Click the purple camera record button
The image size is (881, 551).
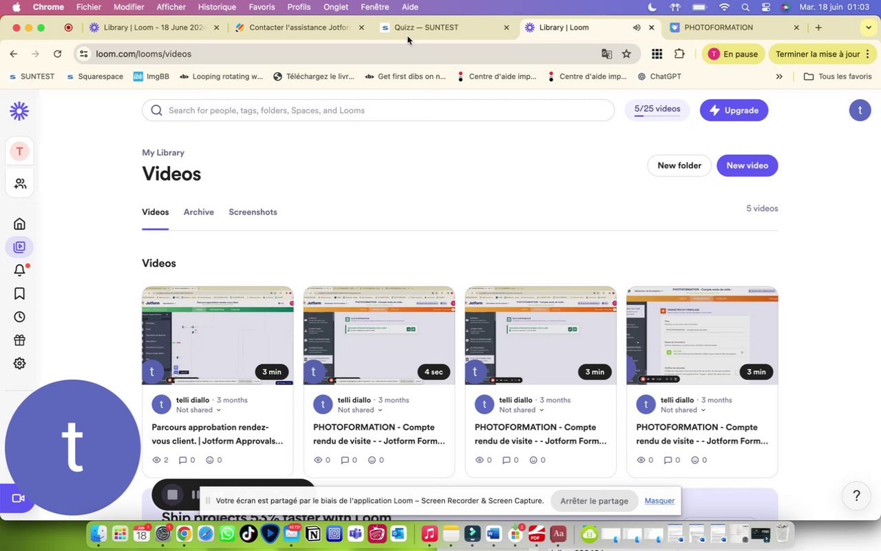(x=18, y=498)
